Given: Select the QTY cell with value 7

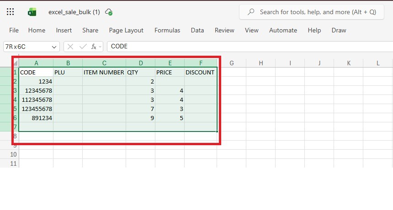Looking at the screenshot, I should pos(141,109).
